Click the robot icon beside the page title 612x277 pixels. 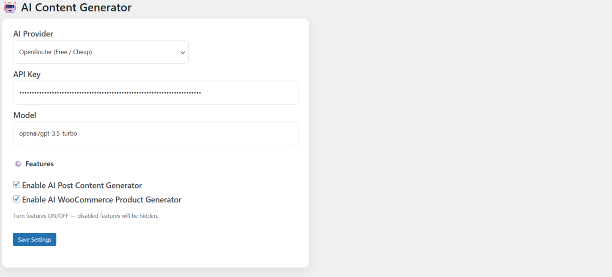pyautogui.click(x=10, y=8)
